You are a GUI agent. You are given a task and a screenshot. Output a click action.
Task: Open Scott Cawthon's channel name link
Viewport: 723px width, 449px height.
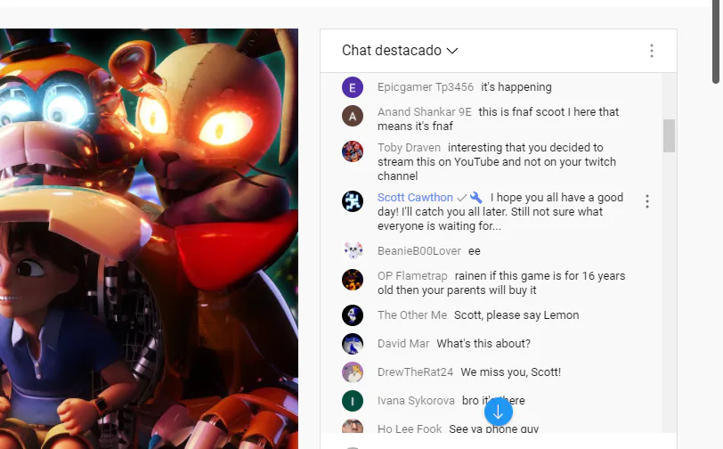coord(415,198)
